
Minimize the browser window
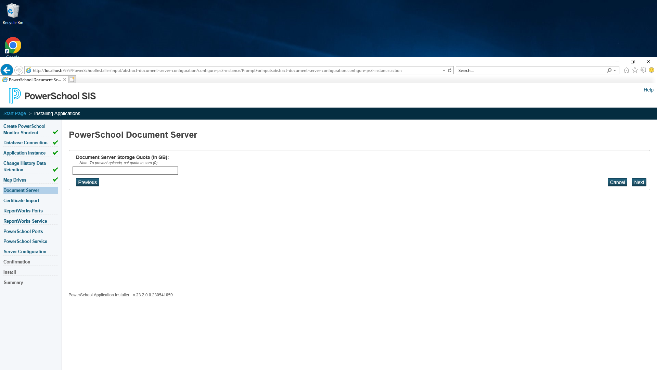click(x=617, y=62)
